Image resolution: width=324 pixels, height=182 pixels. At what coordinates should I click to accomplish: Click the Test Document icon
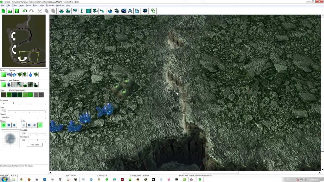(x=153, y=11)
